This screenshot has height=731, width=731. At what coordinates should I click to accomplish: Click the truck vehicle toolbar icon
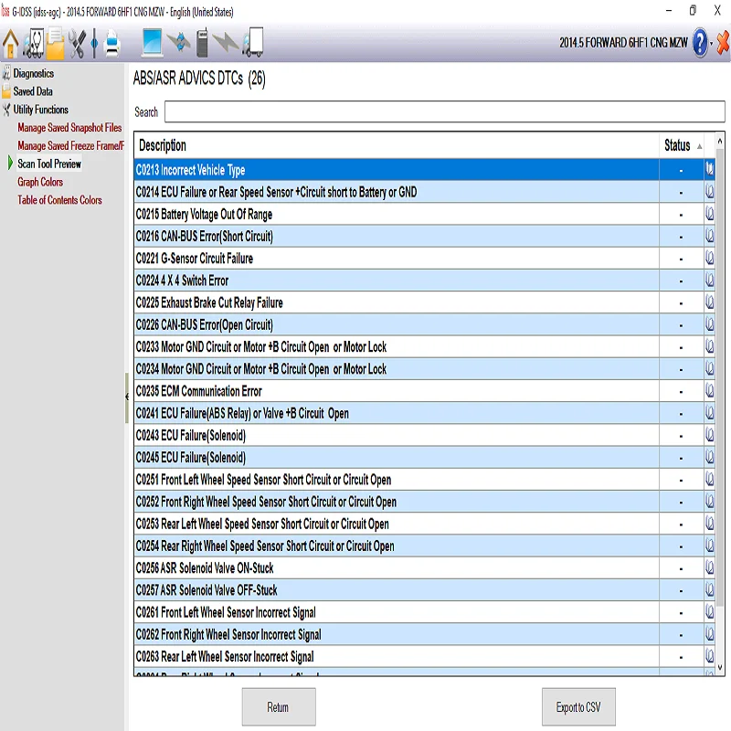(253, 42)
